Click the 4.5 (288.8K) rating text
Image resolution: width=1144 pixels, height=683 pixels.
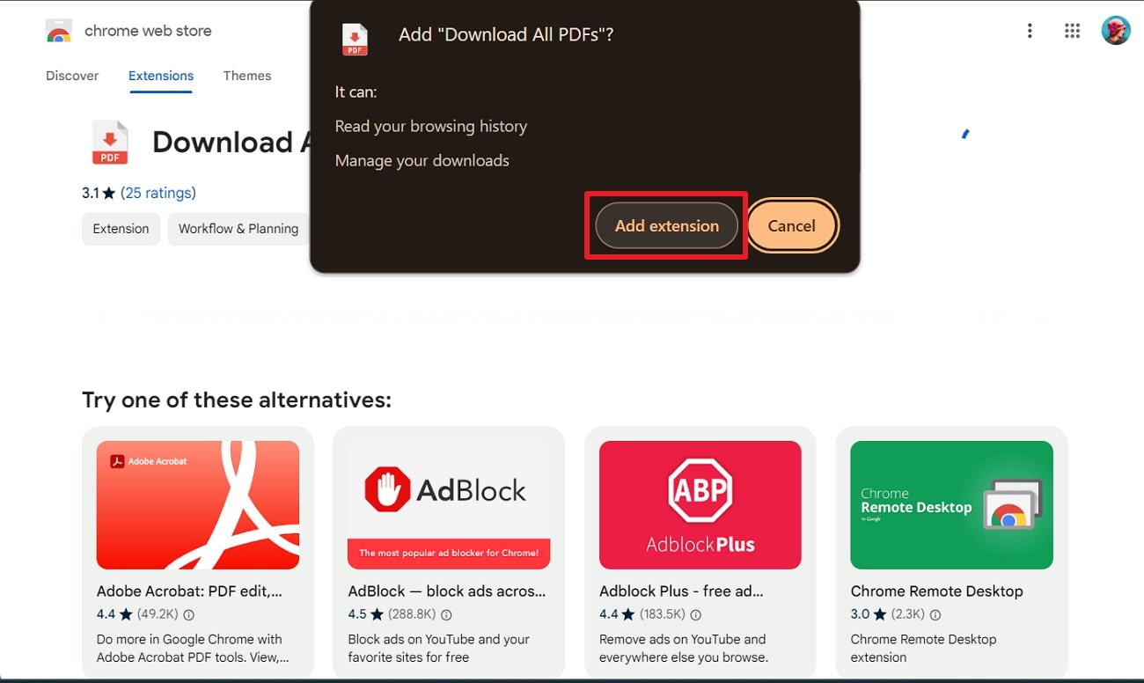(392, 614)
